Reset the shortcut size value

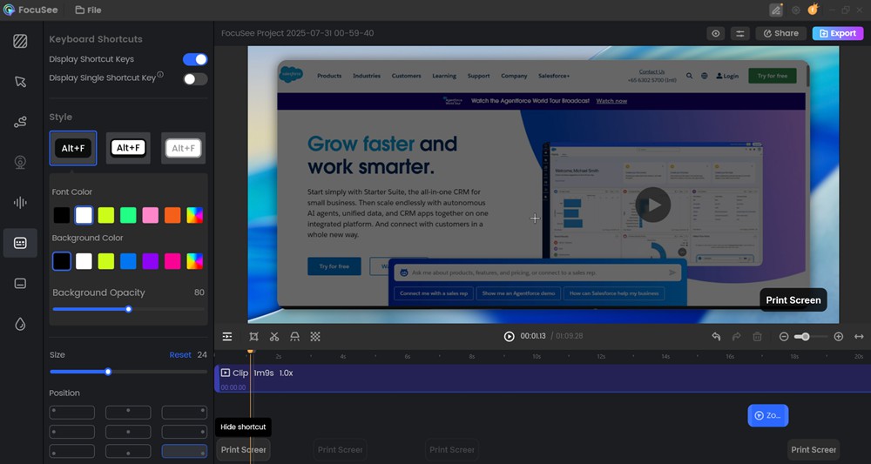click(180, 354)
